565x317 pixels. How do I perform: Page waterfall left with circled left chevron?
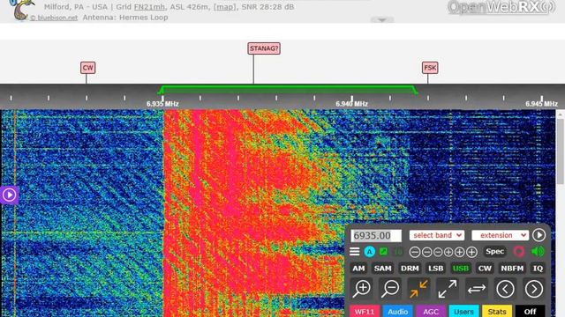(505, 289)
